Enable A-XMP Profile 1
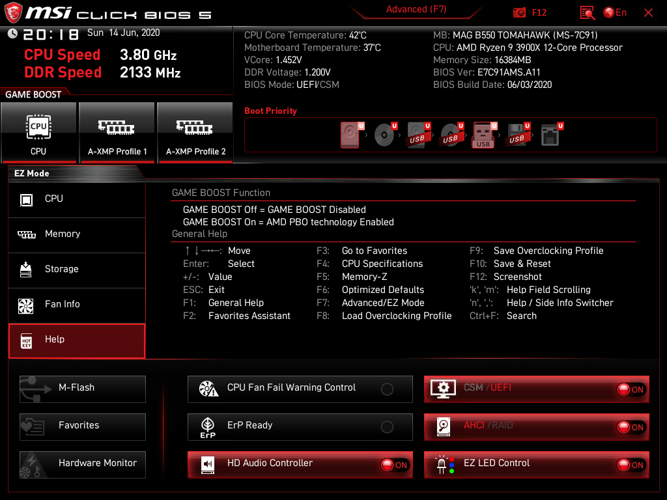The height and width of the screenshot is (500, 667). tap(117, 132)
